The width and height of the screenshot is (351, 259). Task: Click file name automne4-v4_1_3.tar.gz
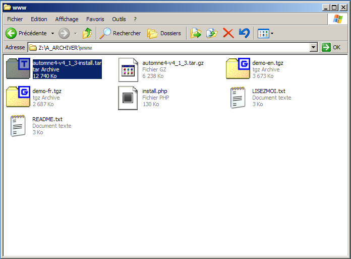173,63
